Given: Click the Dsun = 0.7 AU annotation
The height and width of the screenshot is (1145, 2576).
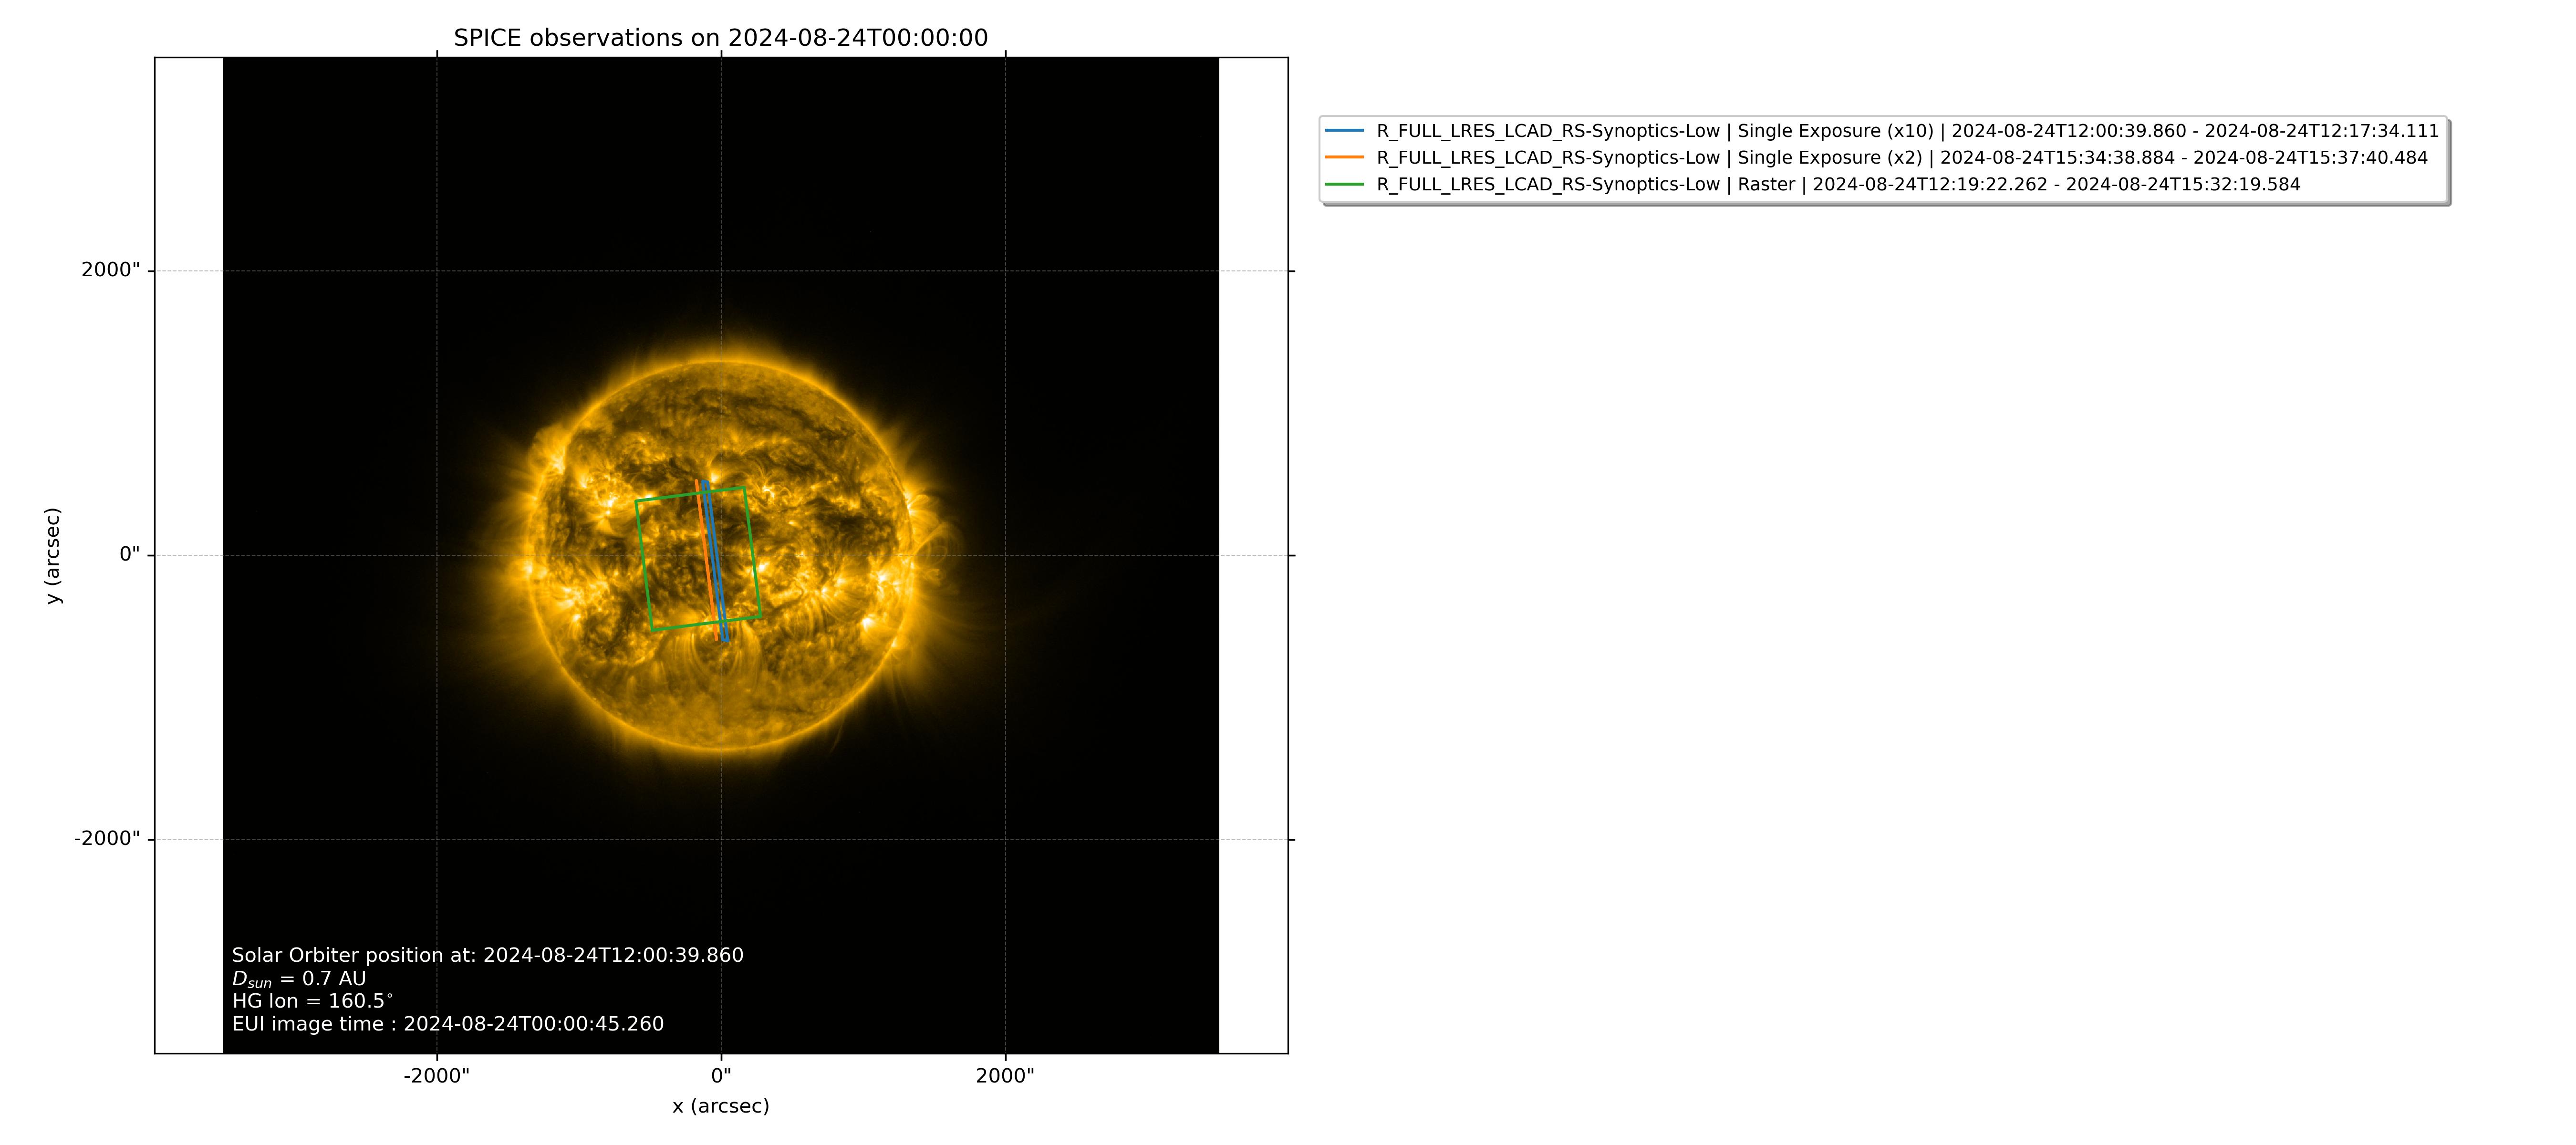Looking at the screenshot, I should tap(298, 979).
